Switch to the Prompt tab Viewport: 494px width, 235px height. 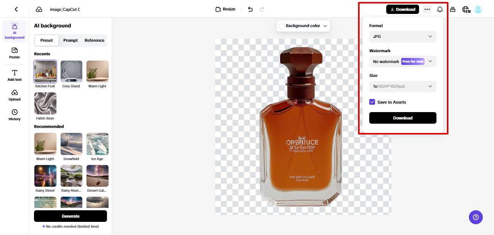coord(71,40)
